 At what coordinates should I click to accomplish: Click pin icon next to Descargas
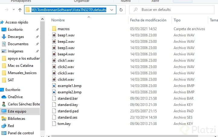tap(37, 37)
